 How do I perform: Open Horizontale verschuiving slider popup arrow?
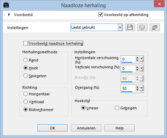141,59
